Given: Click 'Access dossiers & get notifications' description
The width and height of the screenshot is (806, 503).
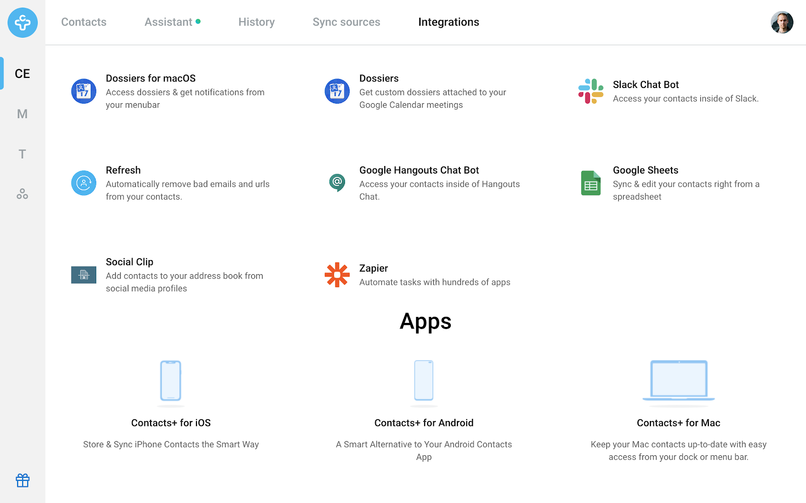Looking at the screenshot, I should (185, 99).
